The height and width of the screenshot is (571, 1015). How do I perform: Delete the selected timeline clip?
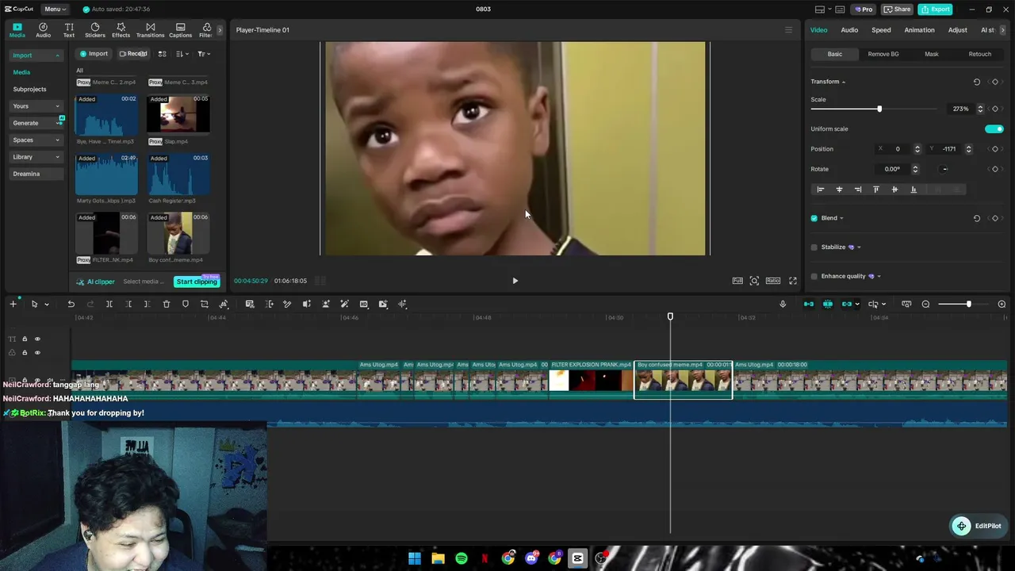(167, 305)
